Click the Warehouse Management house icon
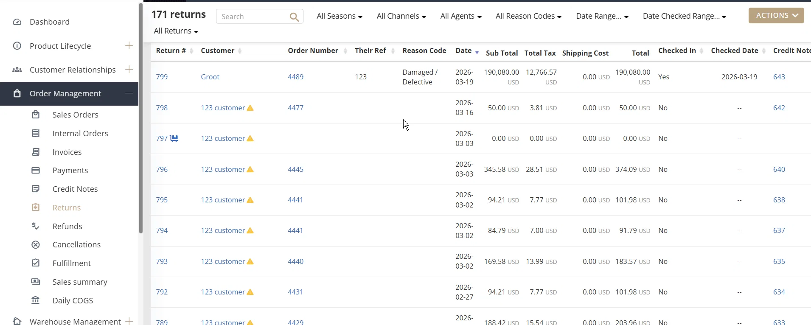The image size is (811, 325). tap(17, 321)
